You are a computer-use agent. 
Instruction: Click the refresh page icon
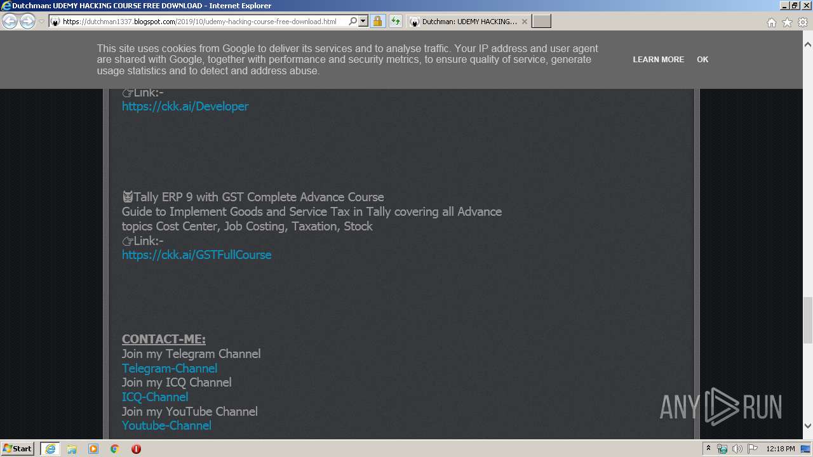point(396,22)
